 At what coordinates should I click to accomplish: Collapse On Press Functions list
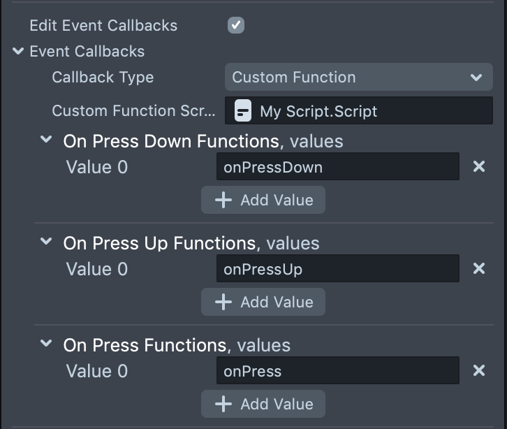(x=46, y=344)
